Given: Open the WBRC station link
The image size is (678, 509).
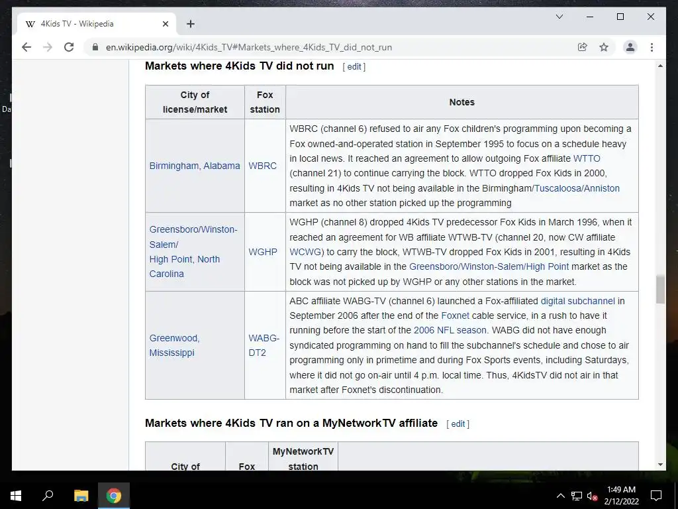Looking at the screenshot, I should (x=262, y=166).
